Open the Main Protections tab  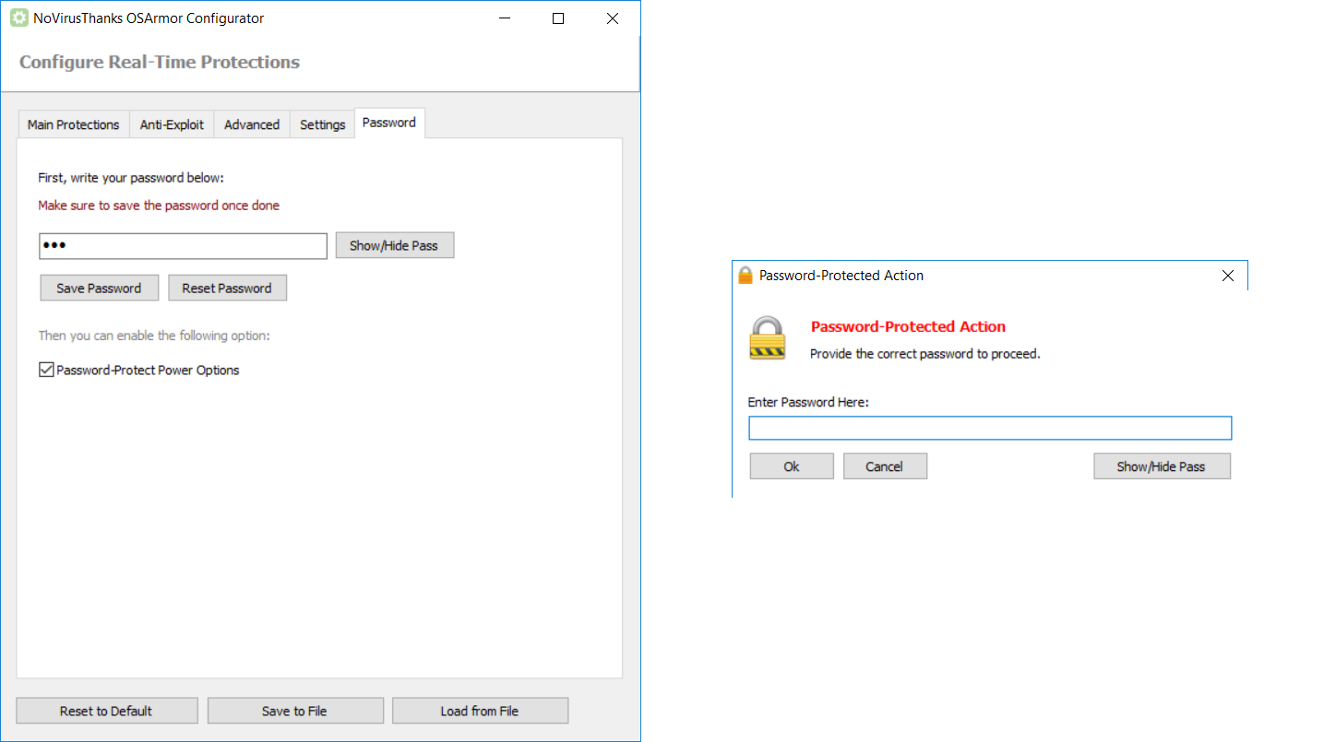pos(73,124)
